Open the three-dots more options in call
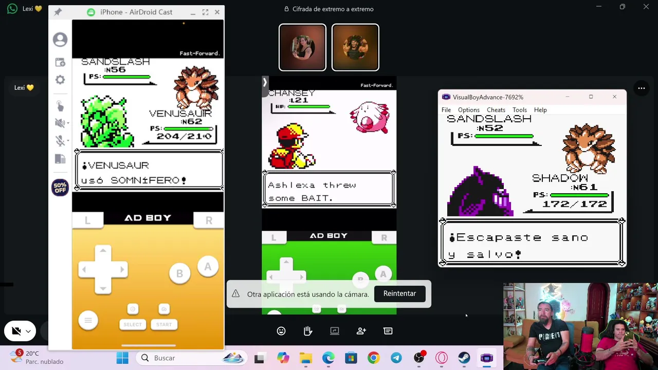Screen dimensions: 658x370 pos(642,88)
